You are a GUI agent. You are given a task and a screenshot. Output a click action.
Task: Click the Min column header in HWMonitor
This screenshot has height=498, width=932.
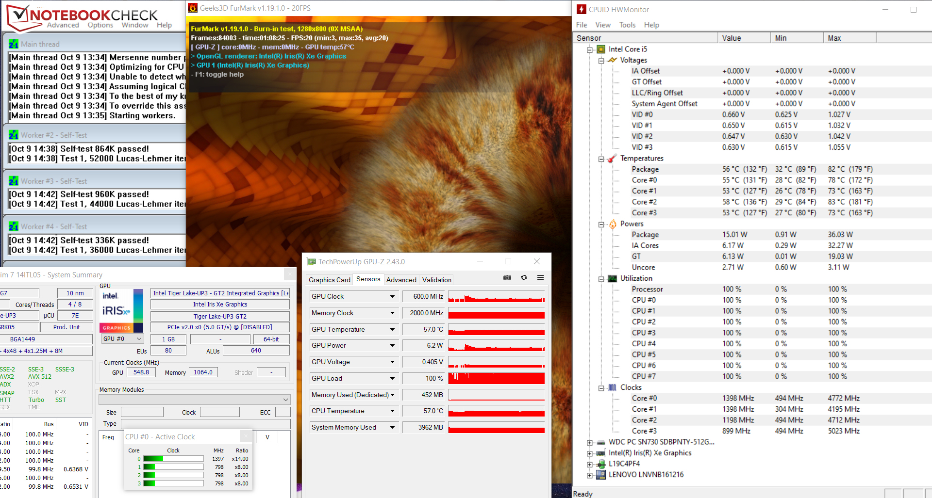click(x=797, y=38)
